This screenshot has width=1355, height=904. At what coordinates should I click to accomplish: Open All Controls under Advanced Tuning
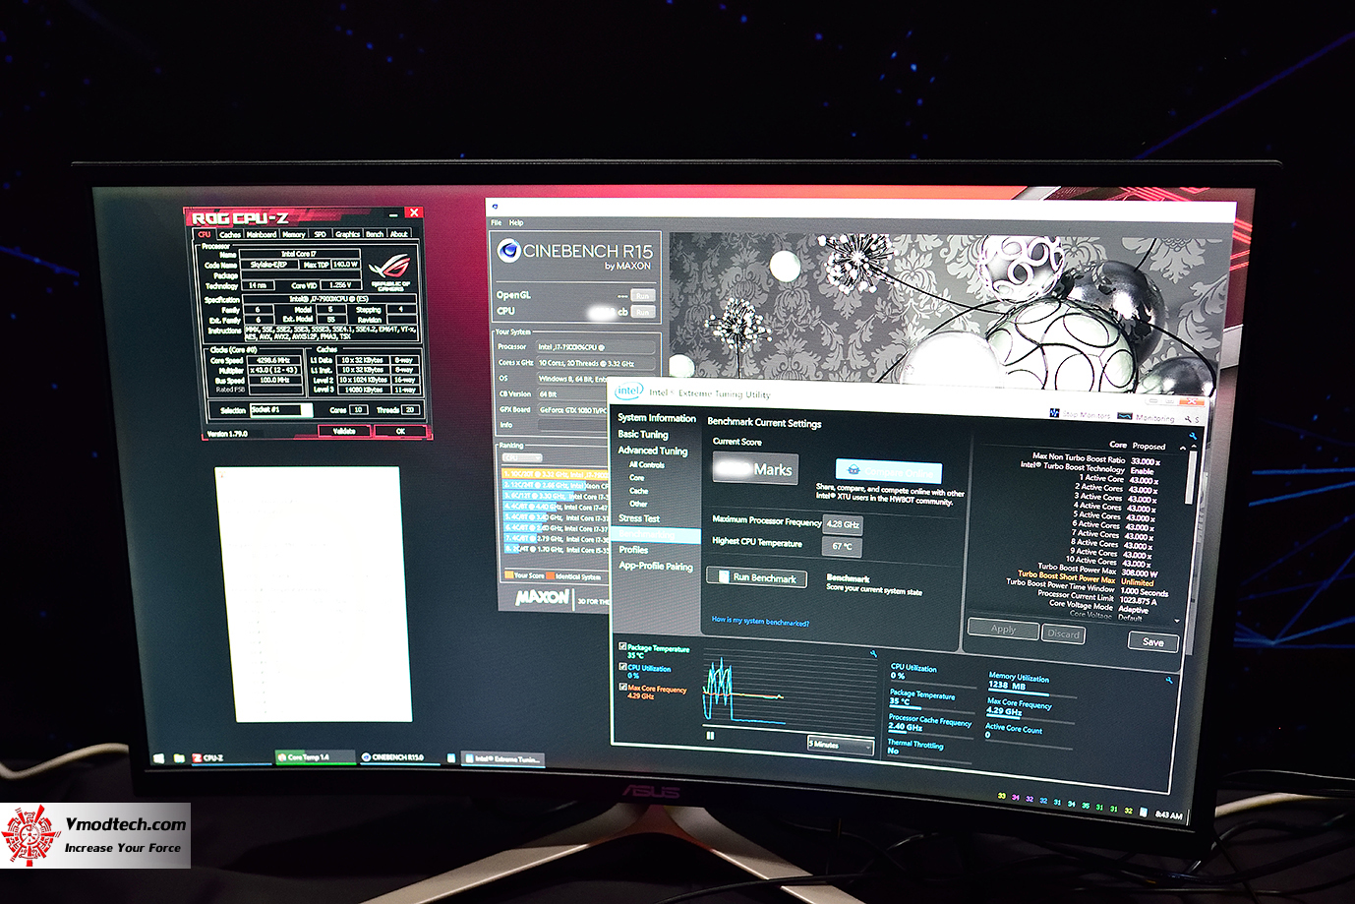click(x=647, y=464)
